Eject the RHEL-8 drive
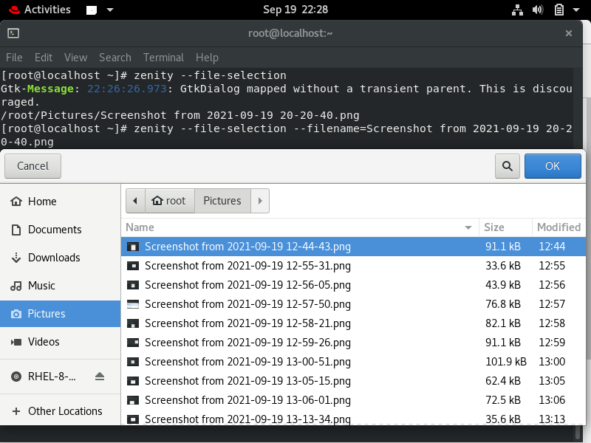Screen dimensions: 591x443 click(100, 377)
